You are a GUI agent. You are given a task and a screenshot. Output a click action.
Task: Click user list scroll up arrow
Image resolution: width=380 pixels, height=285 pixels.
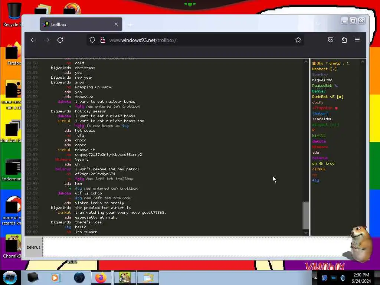point(363,62)
